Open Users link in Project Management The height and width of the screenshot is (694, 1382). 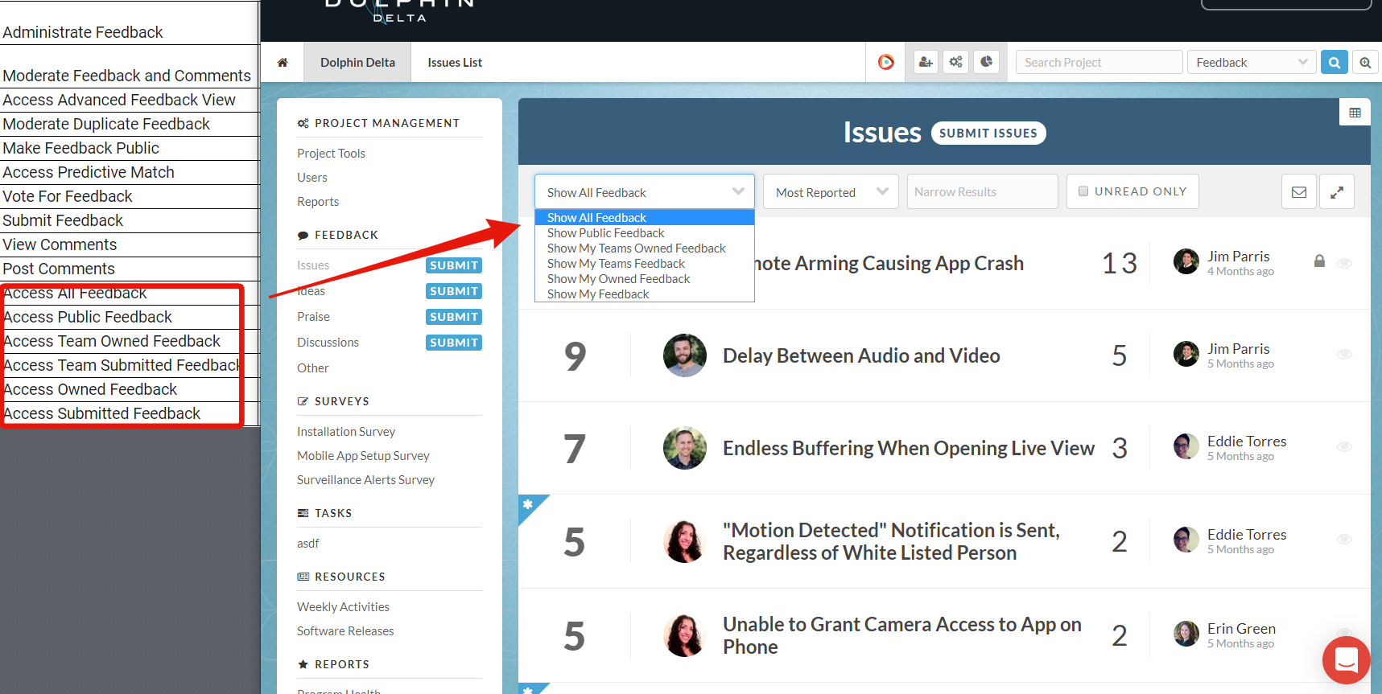[312, 177]
